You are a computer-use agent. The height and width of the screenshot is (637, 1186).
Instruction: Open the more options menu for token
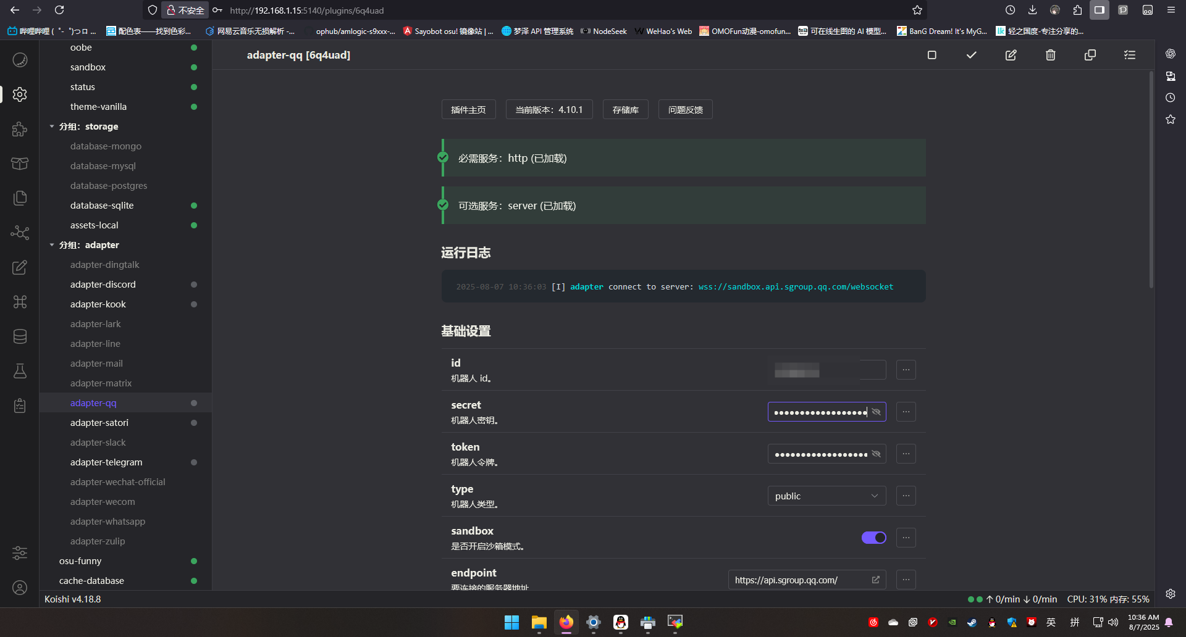(906, 454)
